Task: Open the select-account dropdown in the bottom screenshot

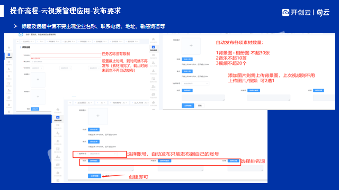Action: coord(102,154)
